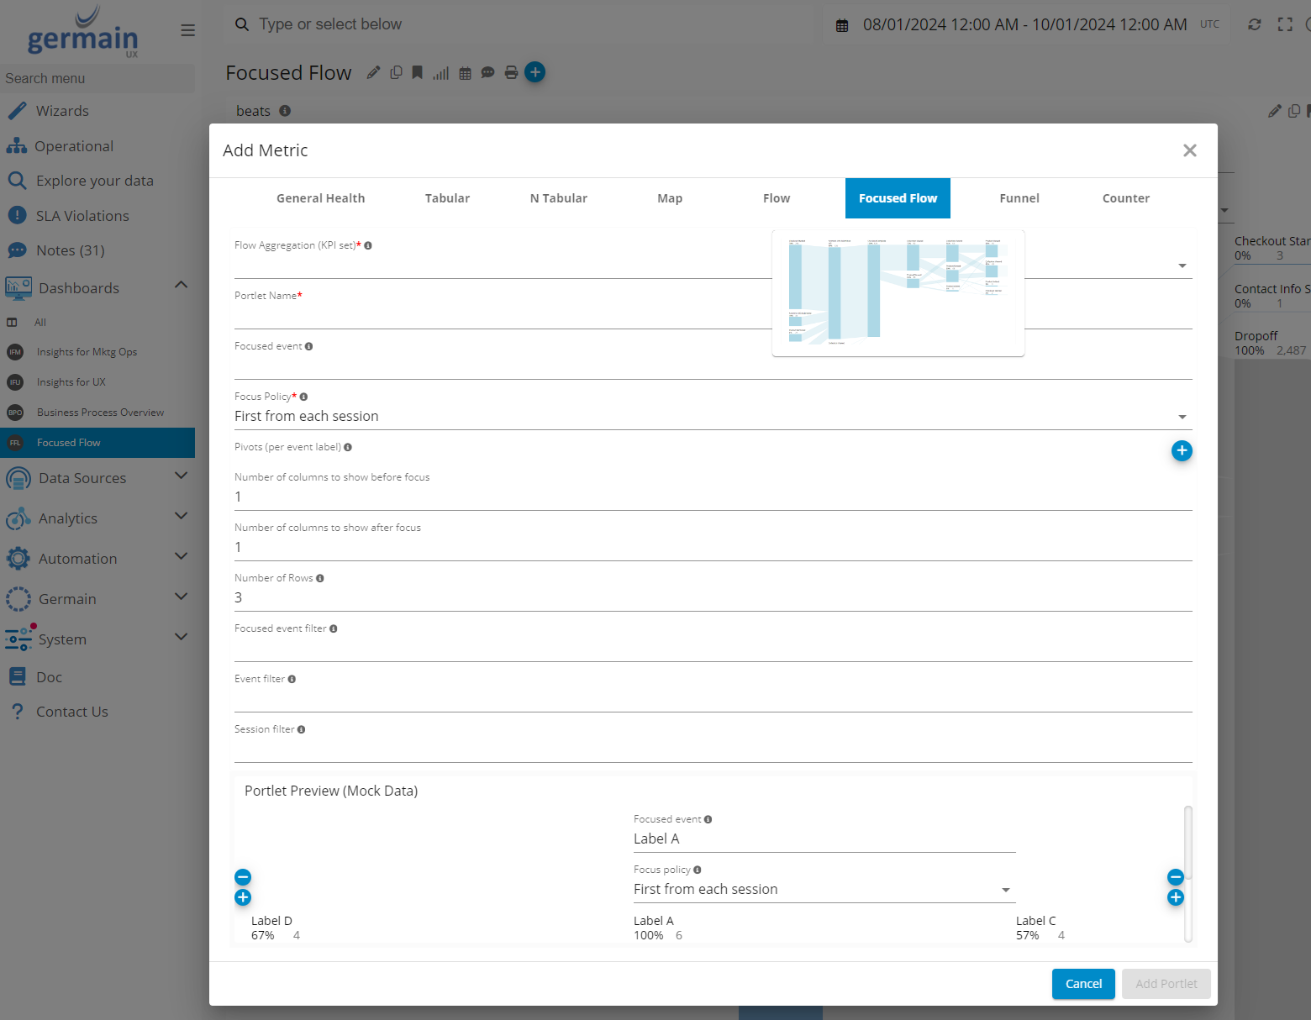Screen dimensions: 1311x1020
Task: Open Insights for UX dashboard link
Action: click(71, 382)
